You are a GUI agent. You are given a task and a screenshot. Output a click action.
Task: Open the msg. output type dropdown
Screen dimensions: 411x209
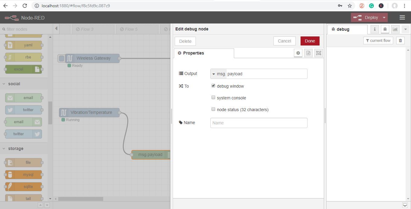pyautogui.click(x=218, y=74)
